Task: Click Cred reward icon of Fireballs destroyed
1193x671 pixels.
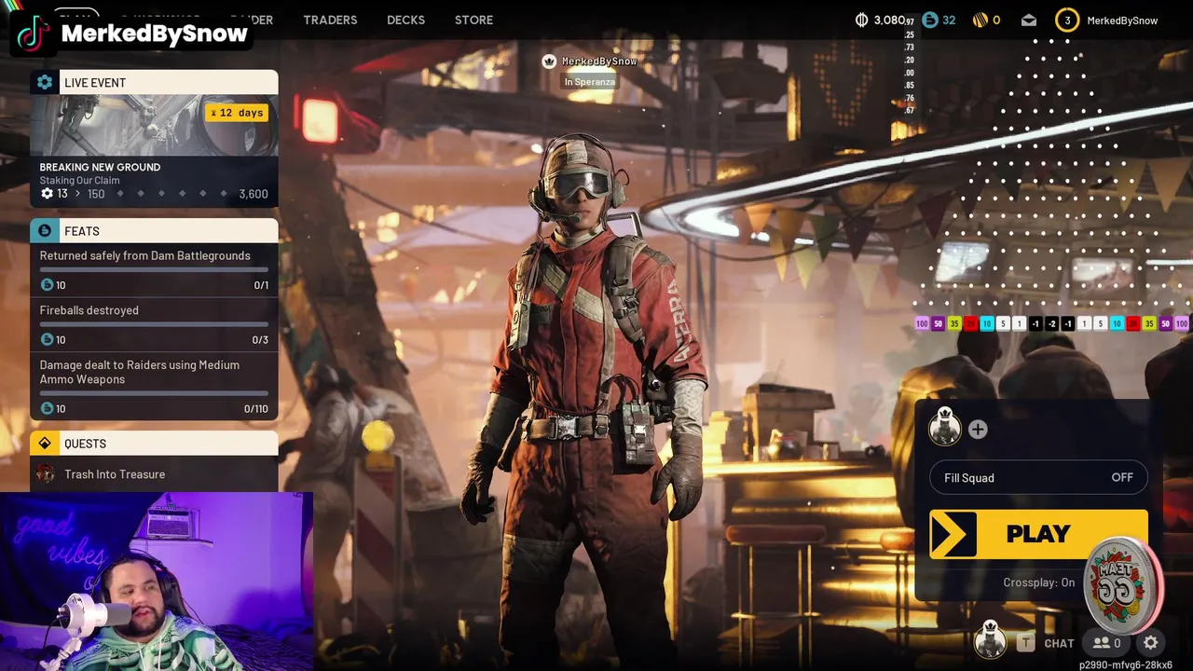Action: (x=47, y=340)
